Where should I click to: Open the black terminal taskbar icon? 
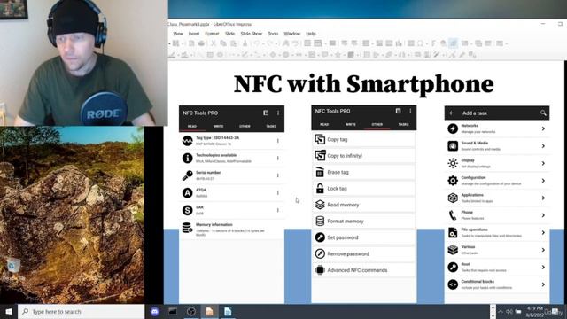[x=173, y=311]
